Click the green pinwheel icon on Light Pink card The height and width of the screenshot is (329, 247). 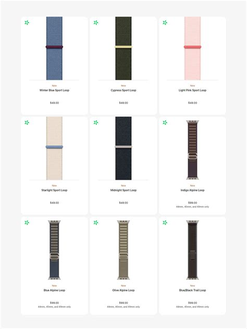pyautogui.click(x=165, y=22)
